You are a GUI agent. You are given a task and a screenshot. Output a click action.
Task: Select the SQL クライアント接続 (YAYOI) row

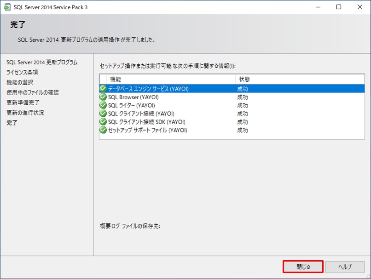pyautogui.click(x=232, y=114)
